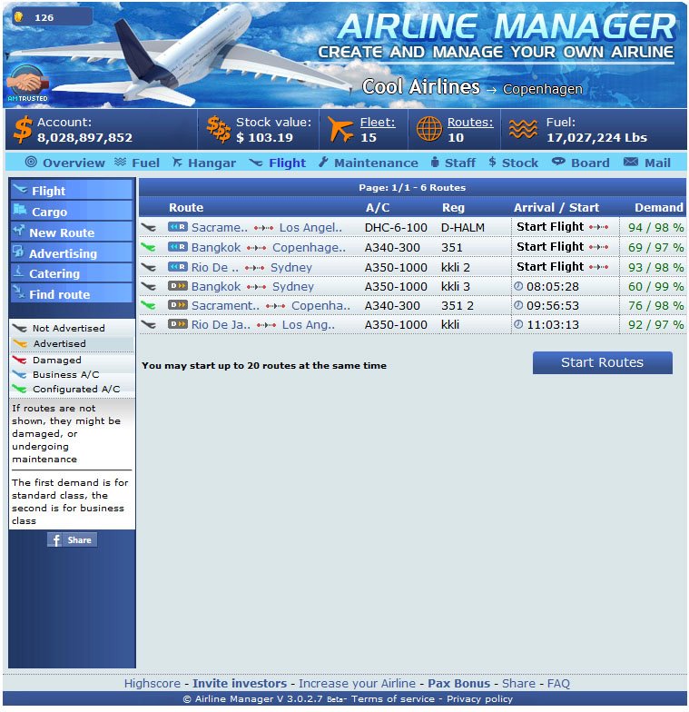Click the demand value 60 / 99 %

click(655, 287)
